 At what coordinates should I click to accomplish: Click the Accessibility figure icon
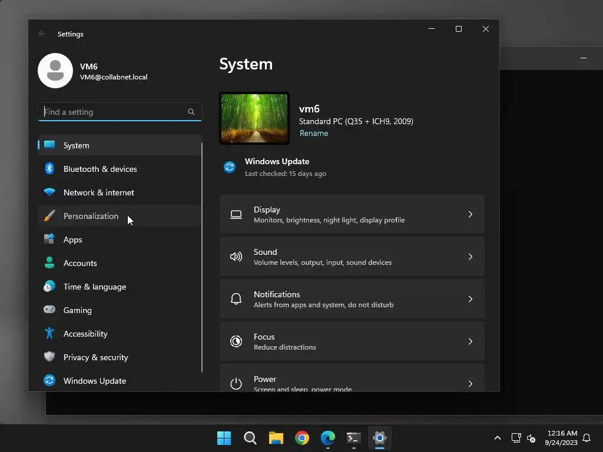click(x=49, y=333)
